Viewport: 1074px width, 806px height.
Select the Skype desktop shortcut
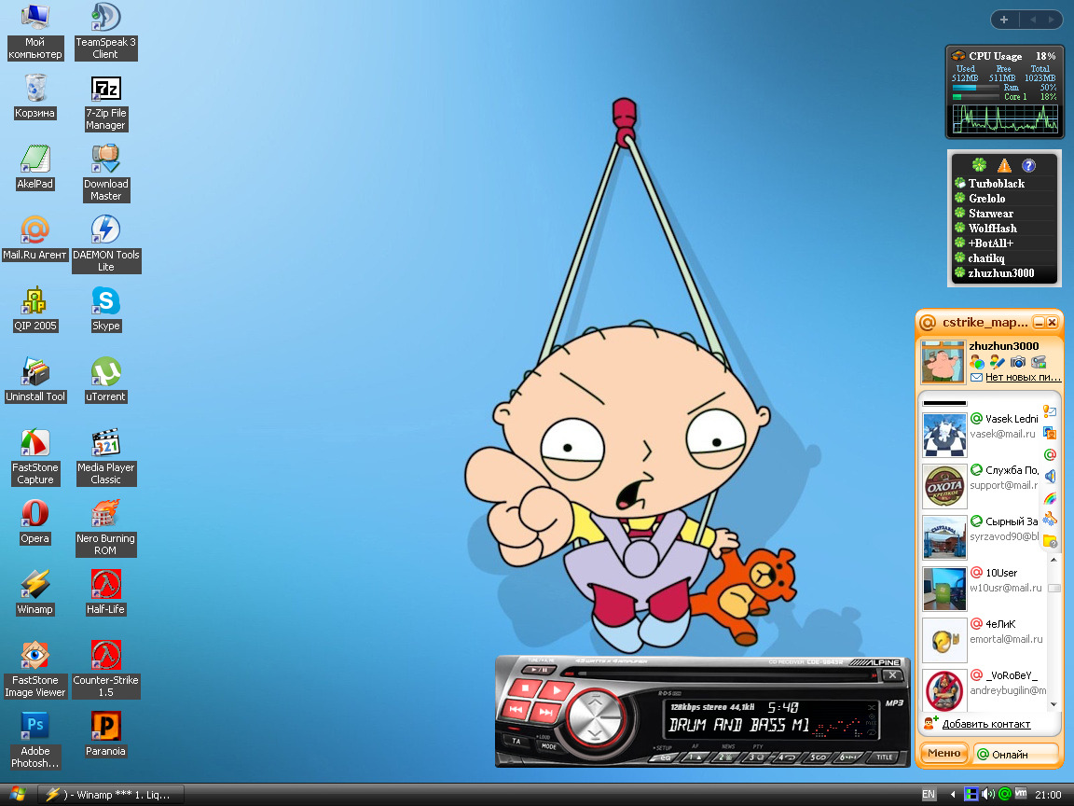point(106,310)
